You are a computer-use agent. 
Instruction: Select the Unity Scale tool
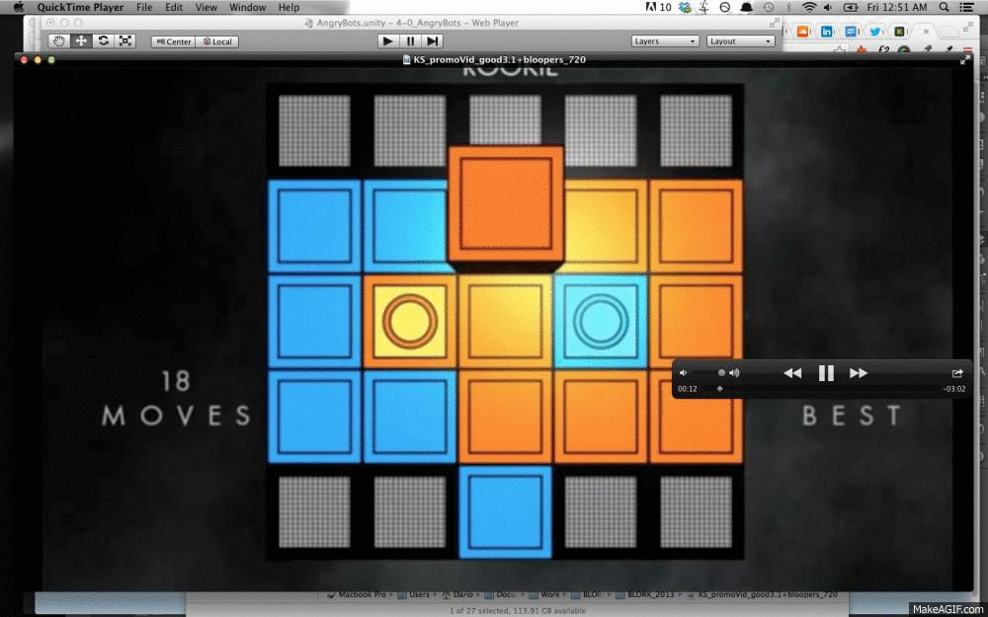click(x=125, y=41)
